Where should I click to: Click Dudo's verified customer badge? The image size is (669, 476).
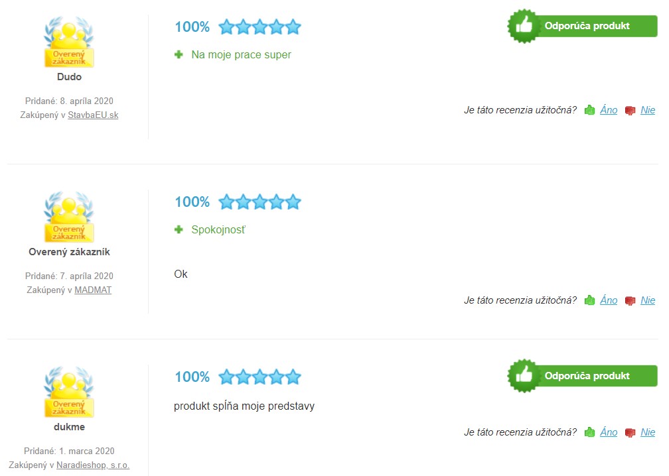coord(69,42)
